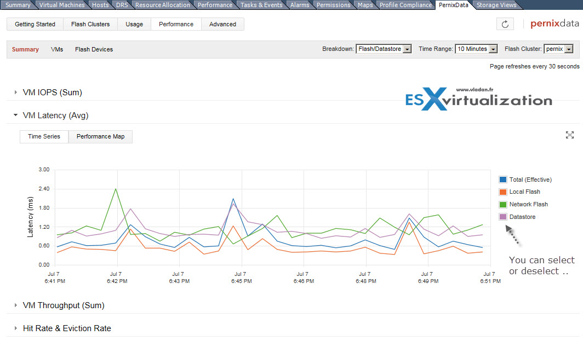Open the Permissions tab
Viewport: 583px width, 341px height.
(334, 5)
